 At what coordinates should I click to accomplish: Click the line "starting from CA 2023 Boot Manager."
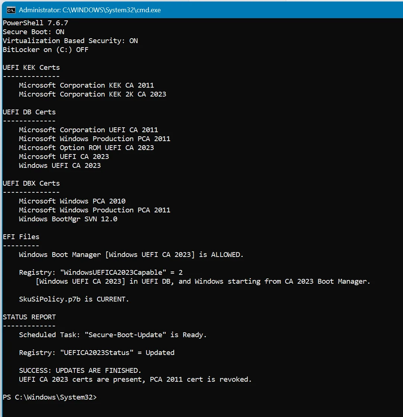pyautogui.click(x=203, y=281)
